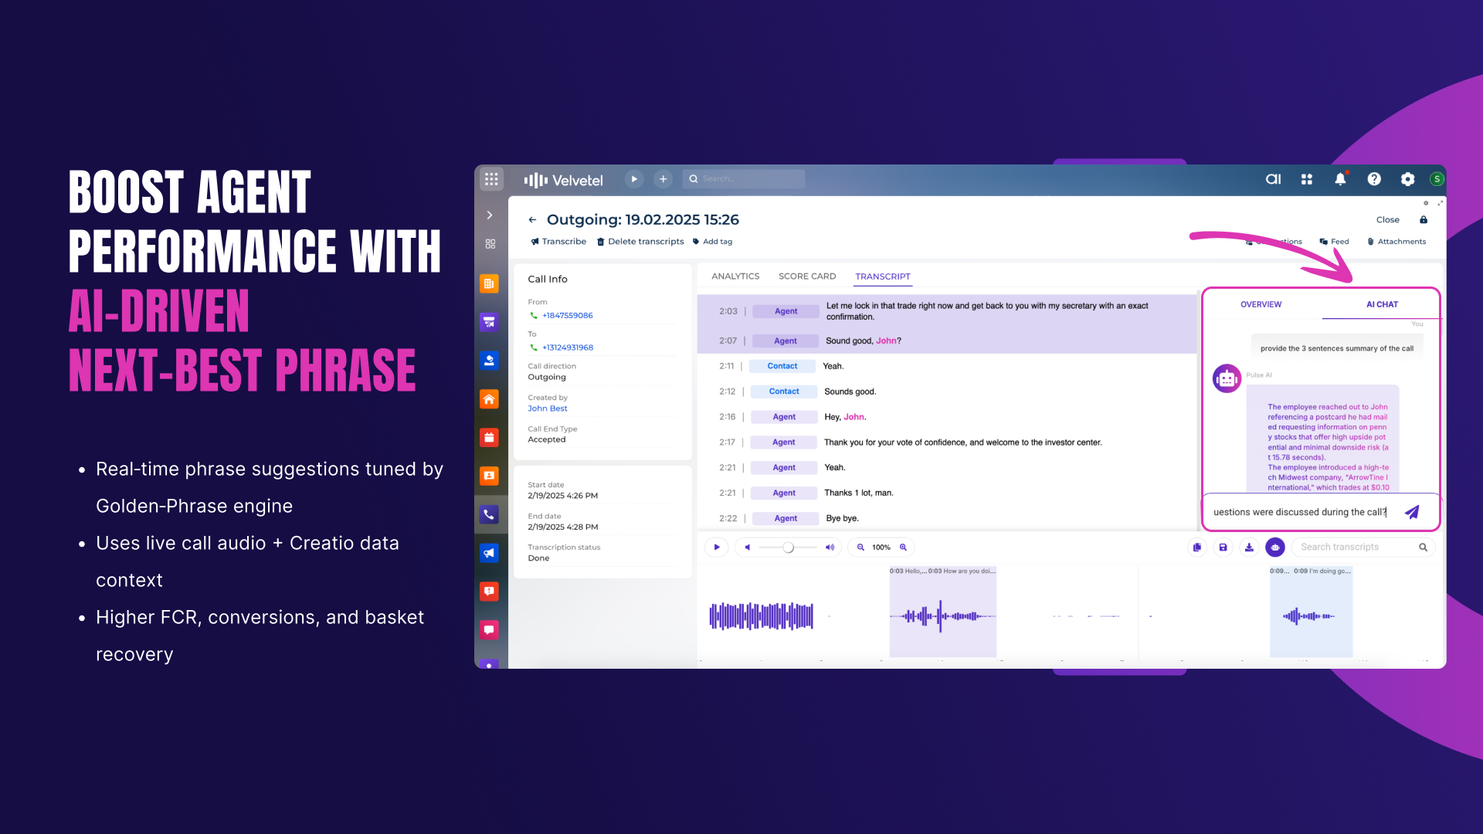Image resolution: width=1483 pixels, height=834 pixels.
Task: Switch to the ANALYTICS tab
Action: [735, 276]
